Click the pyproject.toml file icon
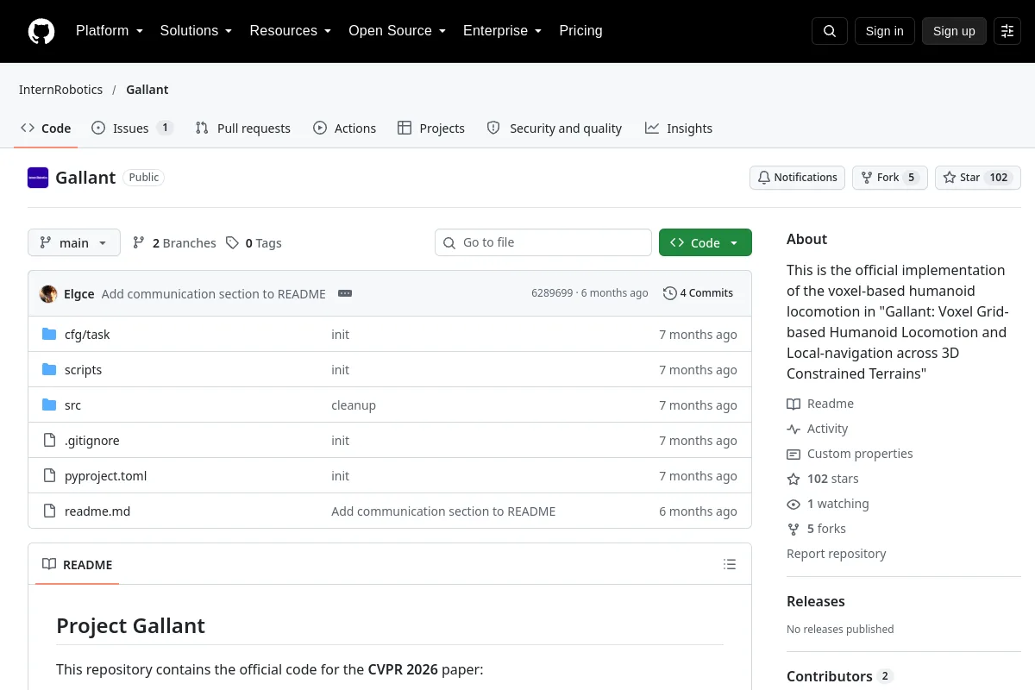Screen dimensions: 1035x690 click(x=49, y=476)
